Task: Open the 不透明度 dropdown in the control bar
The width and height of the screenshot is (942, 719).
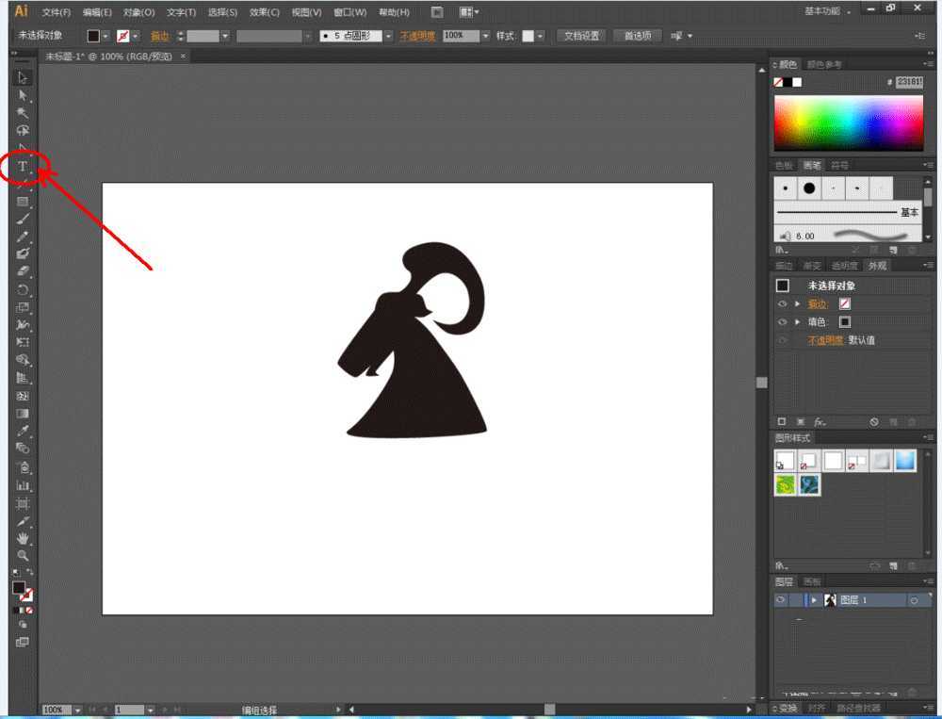Action: coord(485,35)
